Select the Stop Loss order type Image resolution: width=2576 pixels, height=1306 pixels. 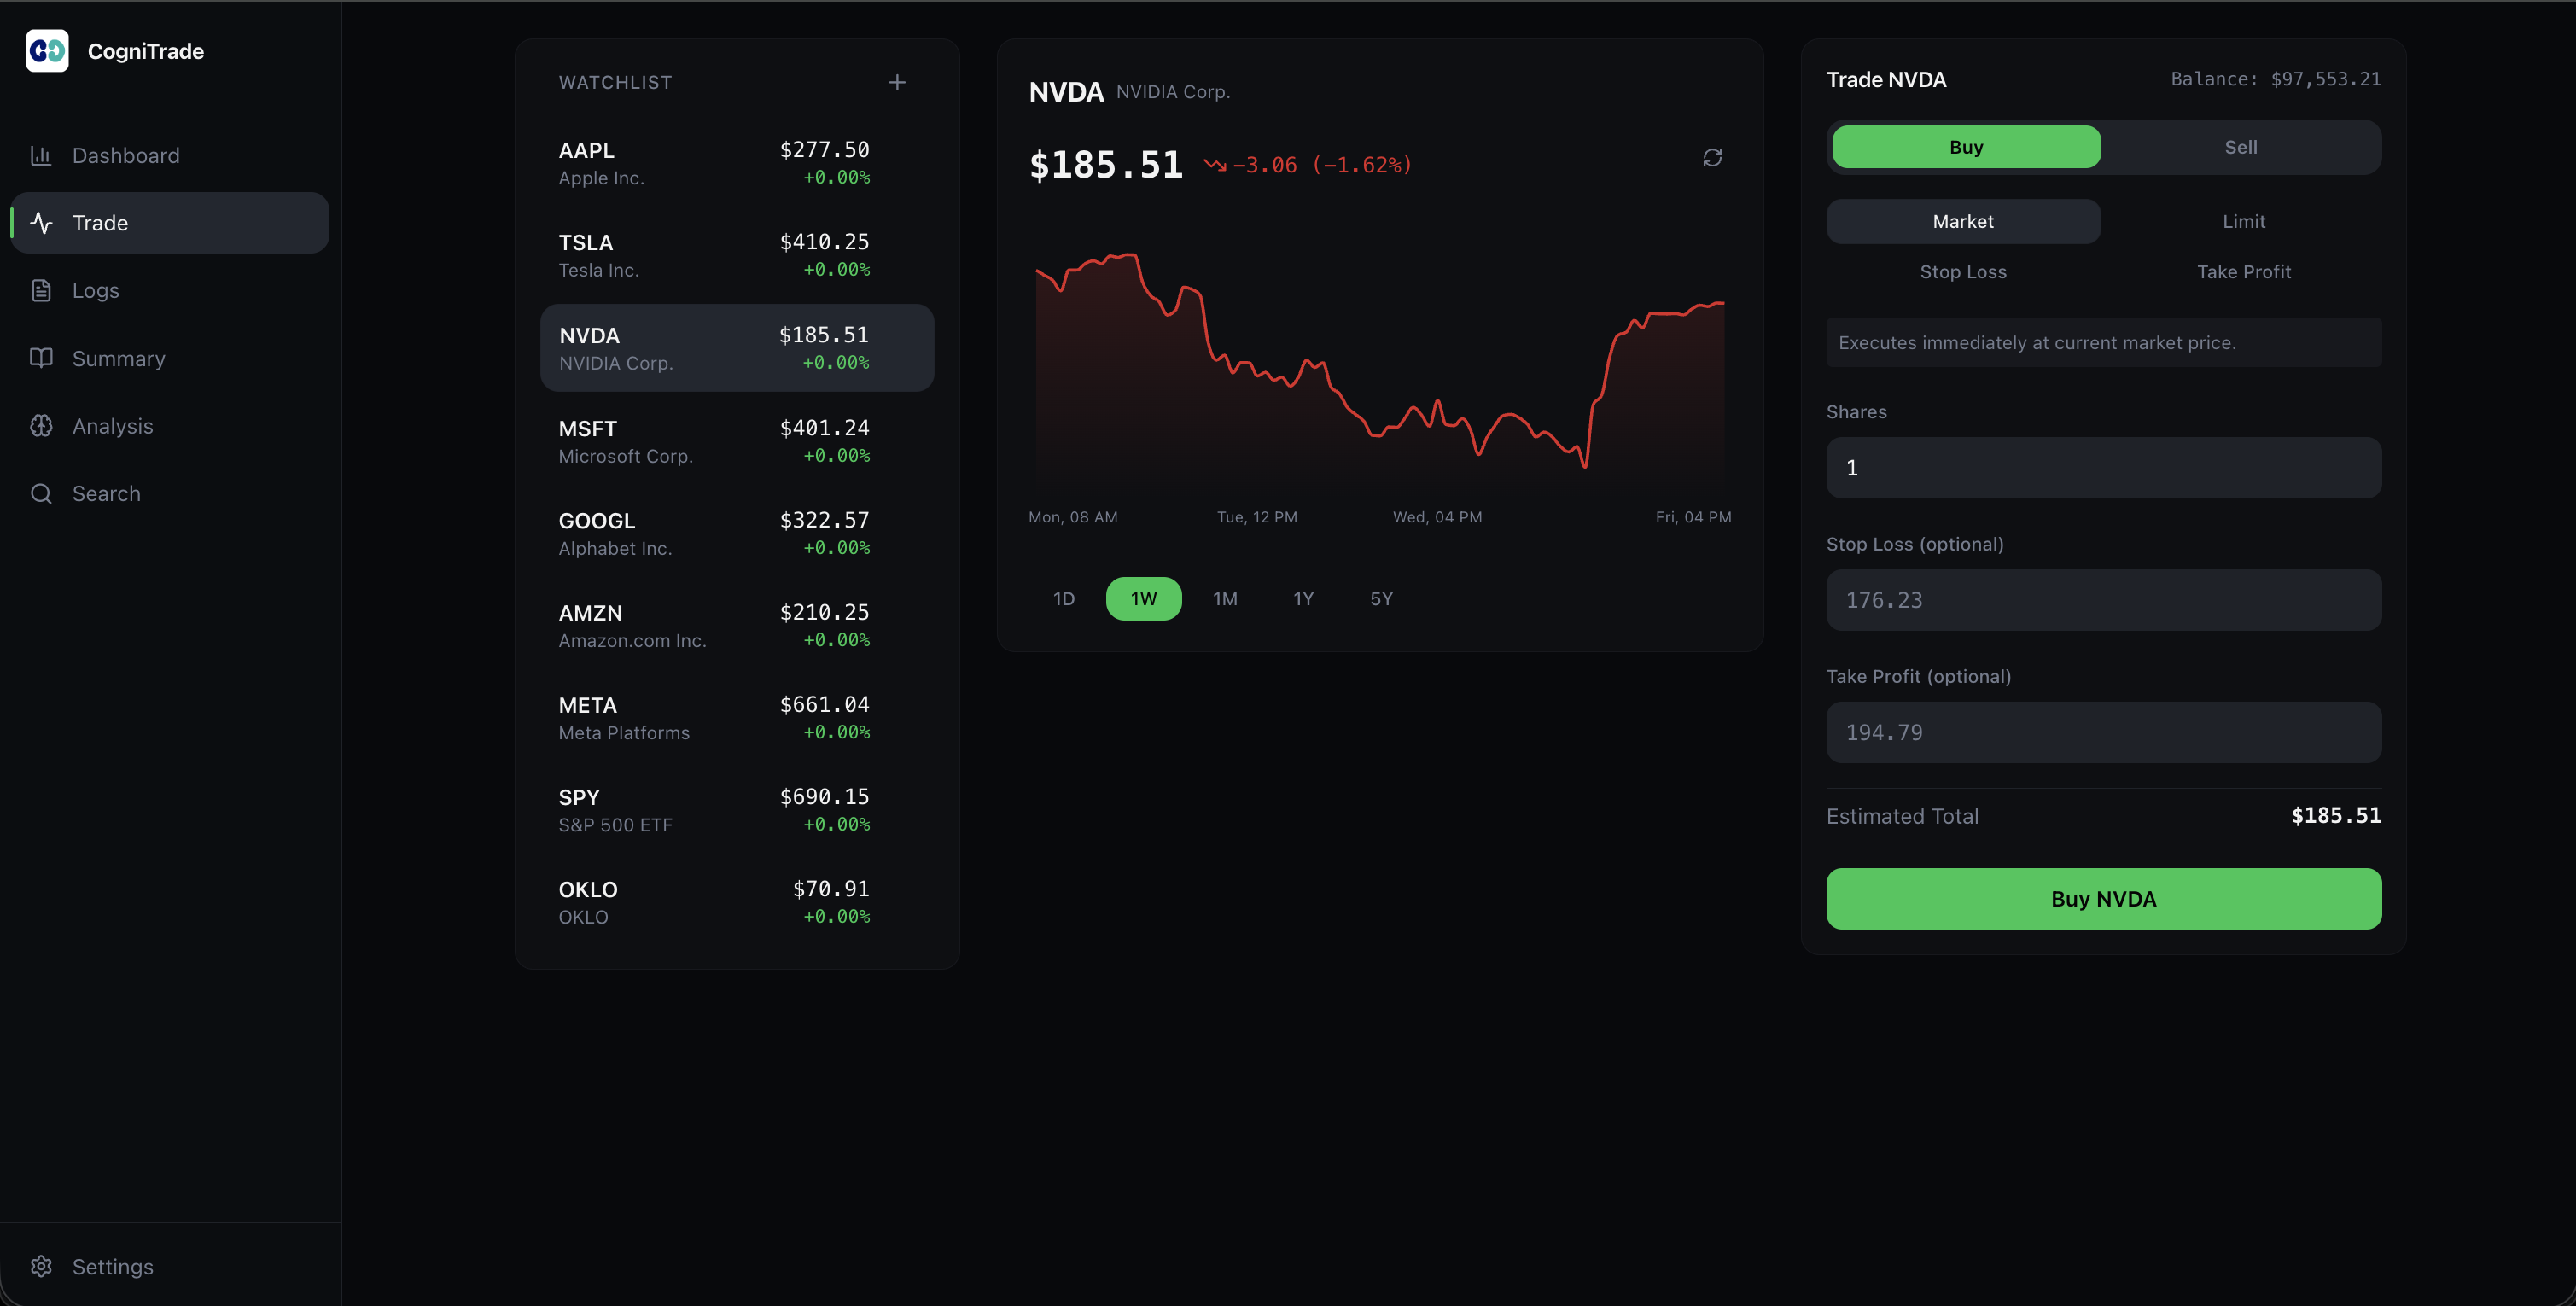1962,272
